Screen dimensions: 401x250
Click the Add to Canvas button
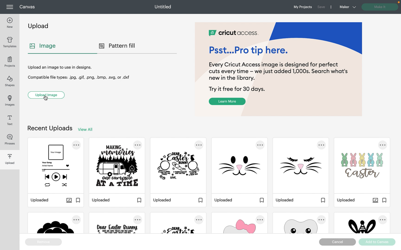click(x=377, y=242)
